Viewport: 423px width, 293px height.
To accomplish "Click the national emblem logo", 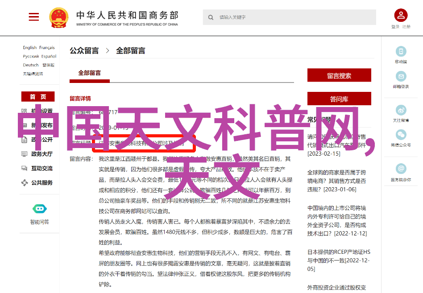I will (x=58, y=17).
